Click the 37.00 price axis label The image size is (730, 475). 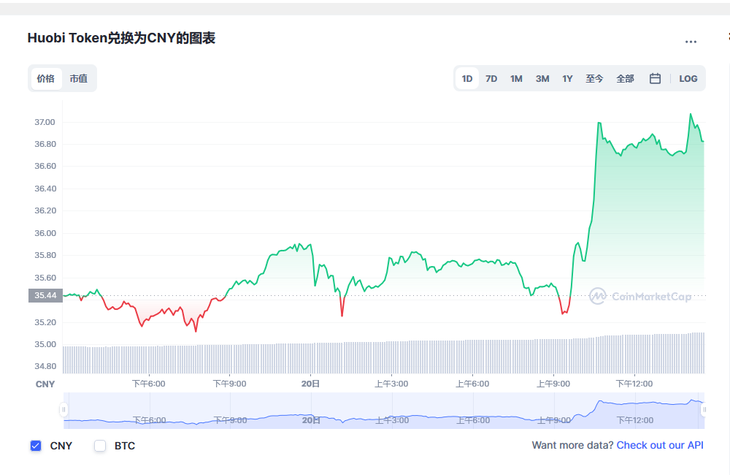[x=45, y=122]
